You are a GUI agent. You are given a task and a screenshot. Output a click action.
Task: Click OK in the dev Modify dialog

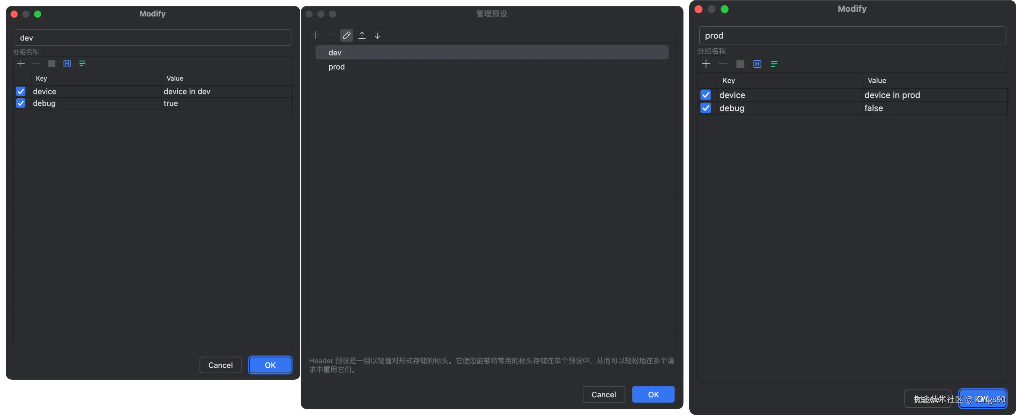(x=270, y=365)
